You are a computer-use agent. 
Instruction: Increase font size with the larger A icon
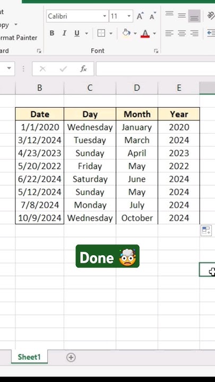pyautogui.click(x=140, y=16)
